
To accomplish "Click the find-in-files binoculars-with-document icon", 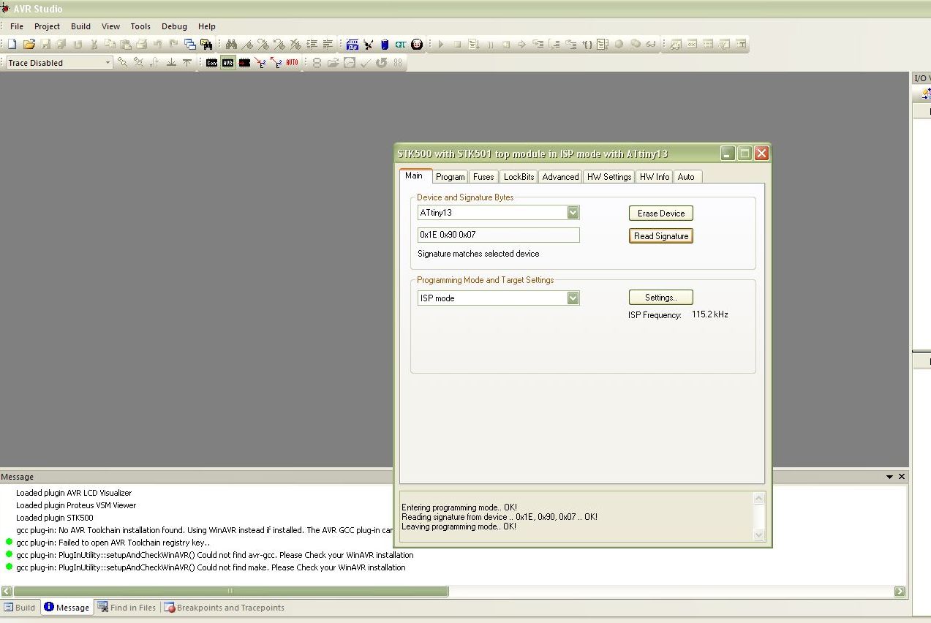I will click(x=206, y=44).
